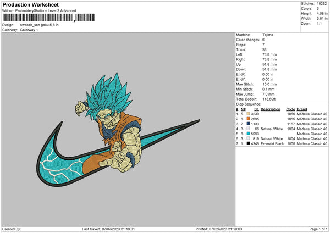Click the white swatch for stop 66
This screenshot has height=233, width=330.
248,129
